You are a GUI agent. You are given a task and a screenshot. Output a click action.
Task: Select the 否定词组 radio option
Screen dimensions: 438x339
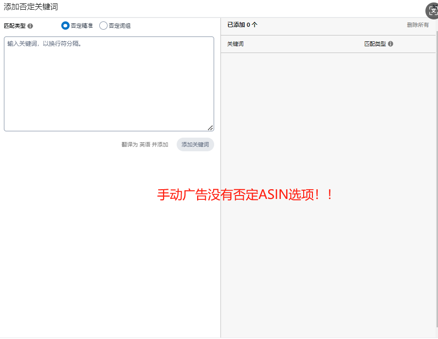103,26
